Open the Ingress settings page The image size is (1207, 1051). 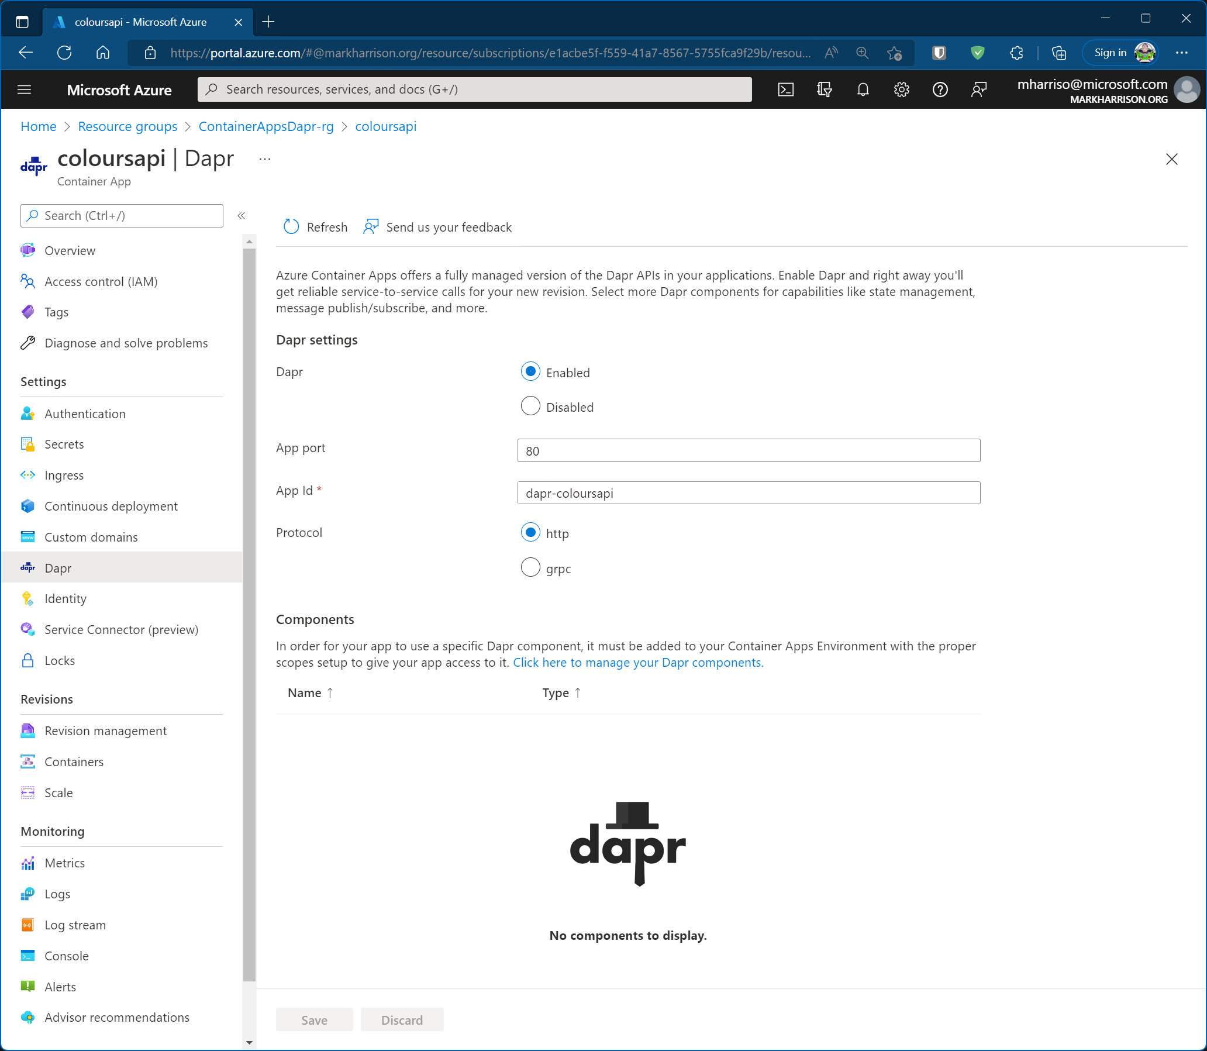64,475
